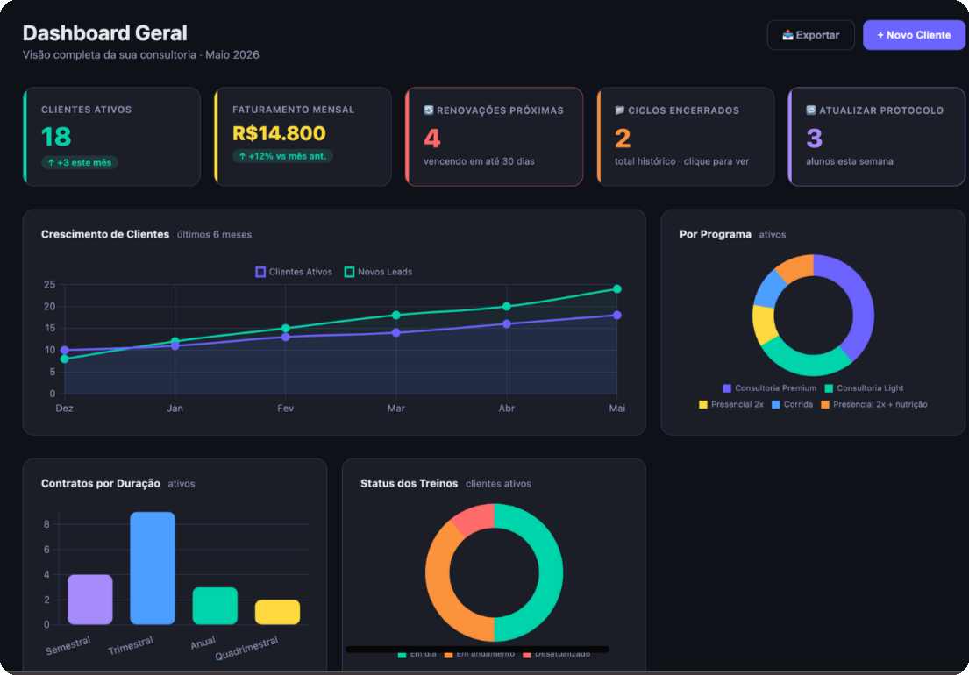Image resolution: width=969 pixels, height=675 pixels.
Task: Toggle the Clientes Ativos legend in line chart
Action: tap(294, 272)
